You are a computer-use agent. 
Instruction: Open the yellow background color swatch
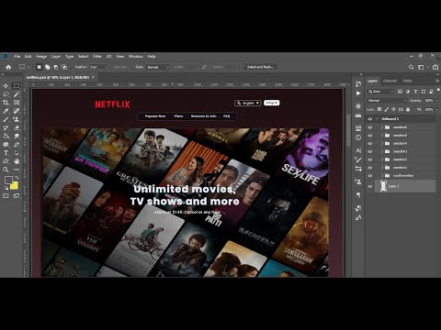15,185
